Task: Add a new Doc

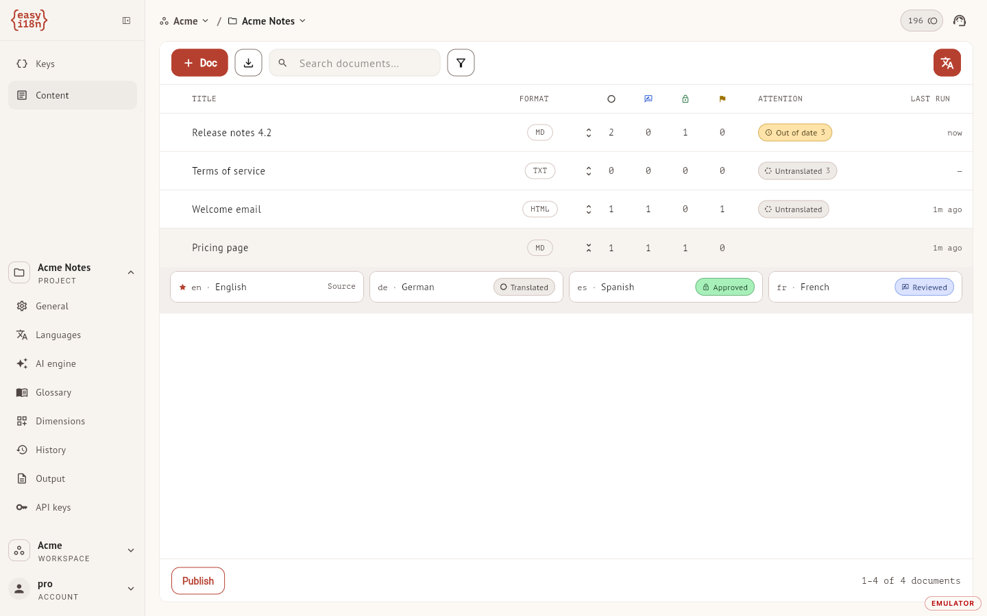Action: tap(199, 63)
